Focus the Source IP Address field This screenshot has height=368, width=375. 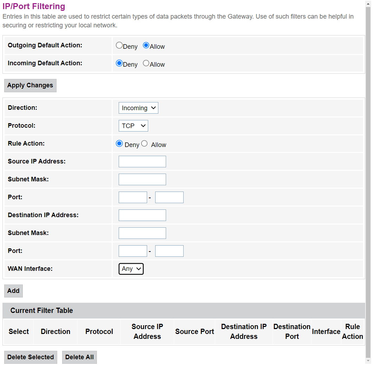[142, 162]
